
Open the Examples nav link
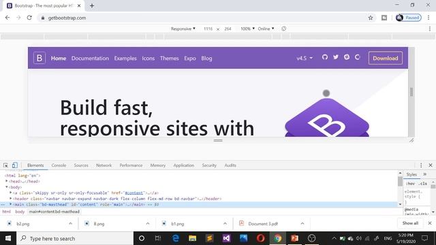coord(125,59)
